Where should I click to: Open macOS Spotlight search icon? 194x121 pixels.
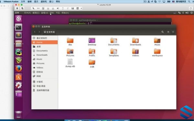click(189, 2)
